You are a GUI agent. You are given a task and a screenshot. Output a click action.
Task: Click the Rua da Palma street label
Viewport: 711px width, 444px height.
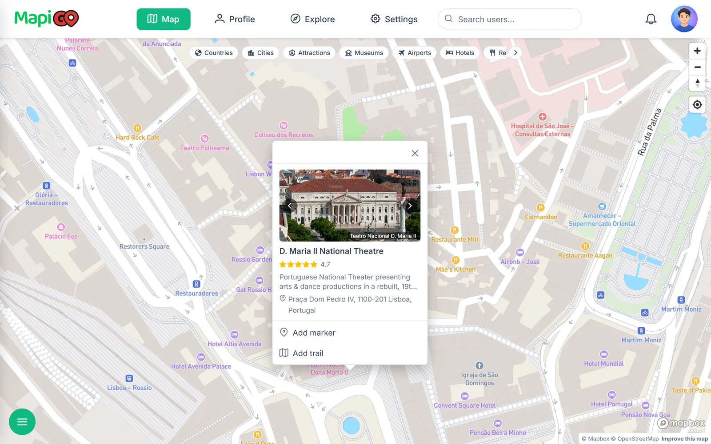649,132
